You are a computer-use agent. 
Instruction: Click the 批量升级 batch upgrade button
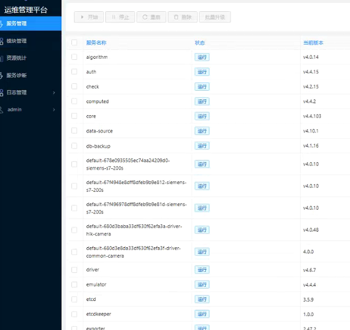pos(215,17)
